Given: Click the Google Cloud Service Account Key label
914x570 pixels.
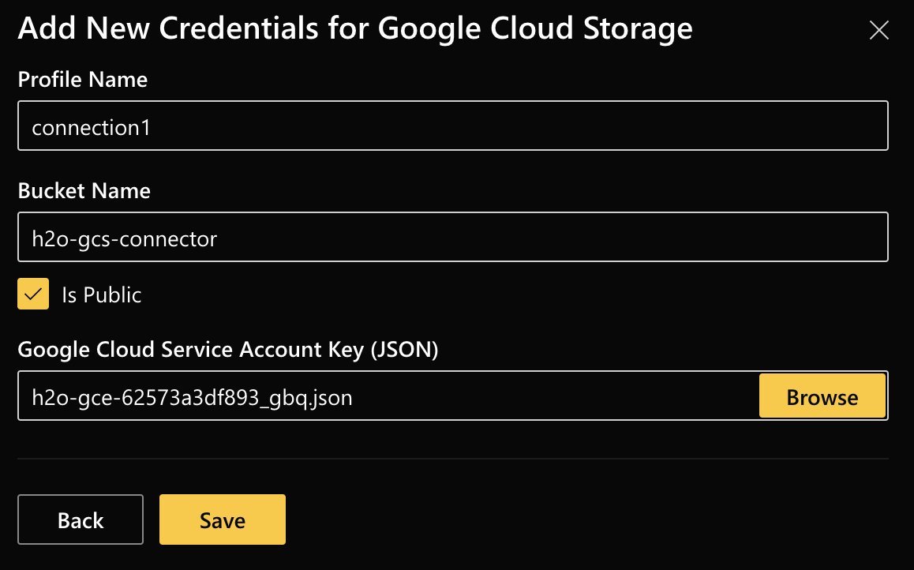Looking at the screenshot, I should (x=229, y=349).
